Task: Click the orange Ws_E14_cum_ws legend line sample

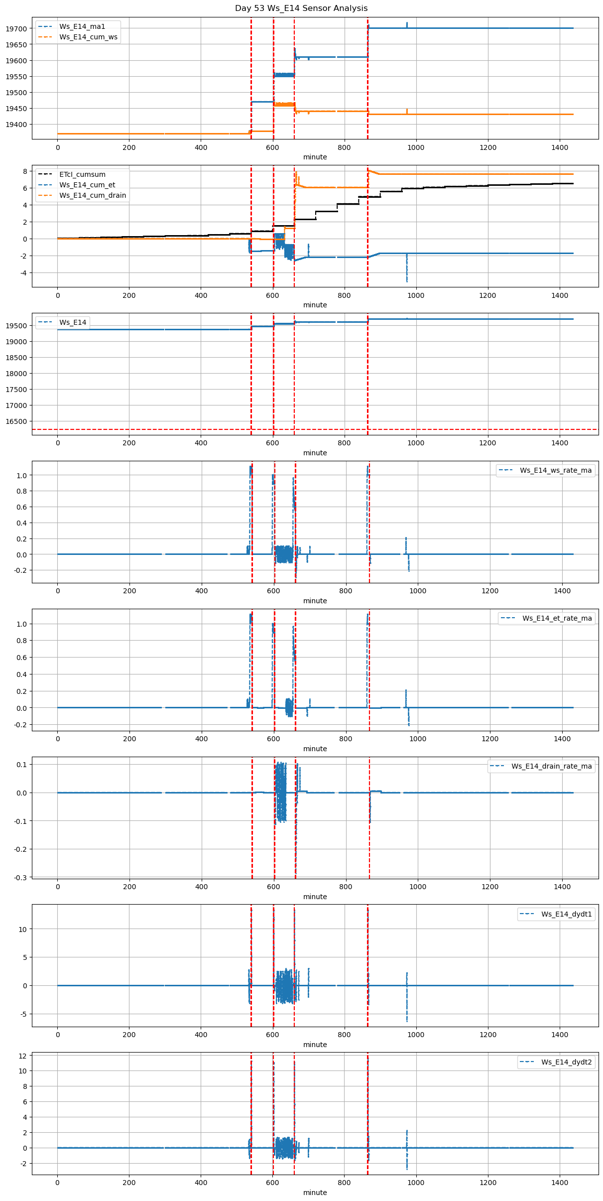Action: (45, 37)
